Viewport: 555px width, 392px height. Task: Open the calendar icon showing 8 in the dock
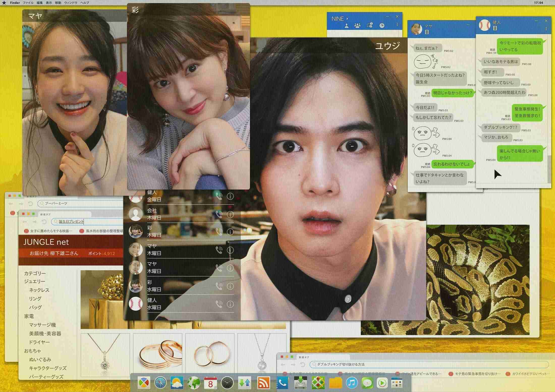[x=210, y=383]
